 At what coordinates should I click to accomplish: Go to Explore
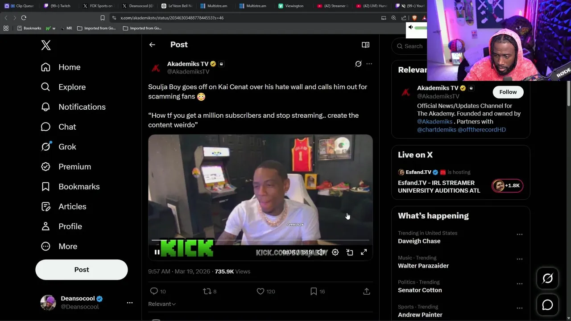[x=63, y=87]
